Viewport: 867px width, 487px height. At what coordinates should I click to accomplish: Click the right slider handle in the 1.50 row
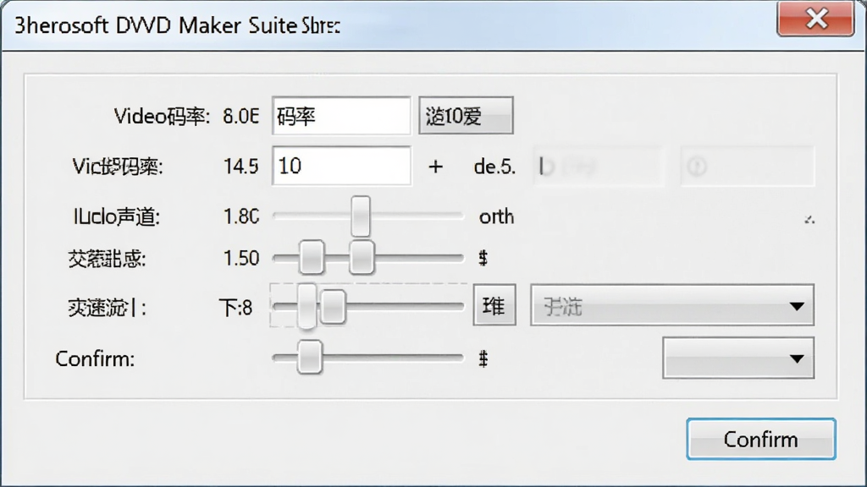[362, 257]
